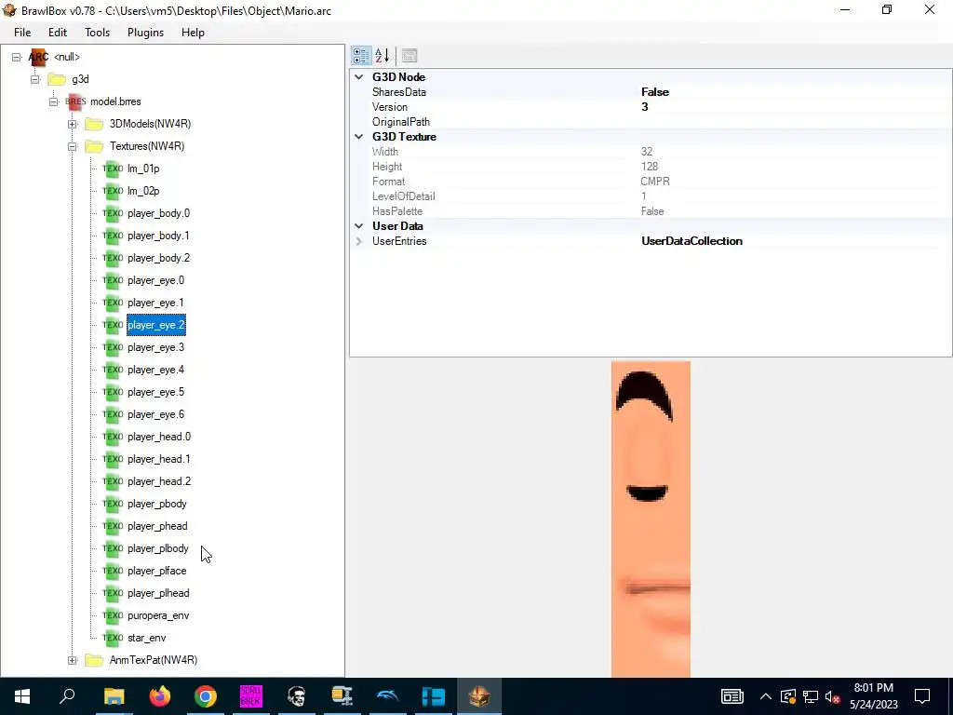The height and width of the screenshot is (715, 953).
Task: Click the TEX0 icon beside player_eye.0
Action: tap(113, 280)
